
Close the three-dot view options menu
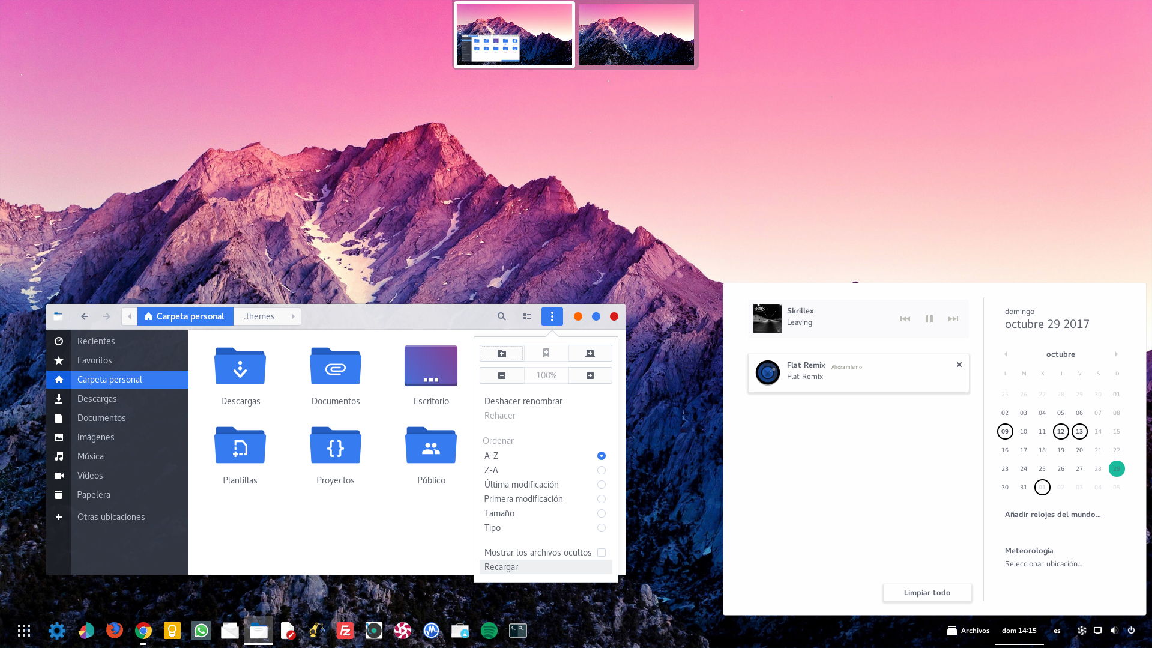click(x=552, y=316)
